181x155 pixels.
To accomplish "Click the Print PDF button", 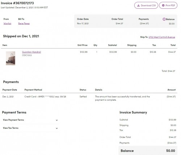I will [168, 5].
